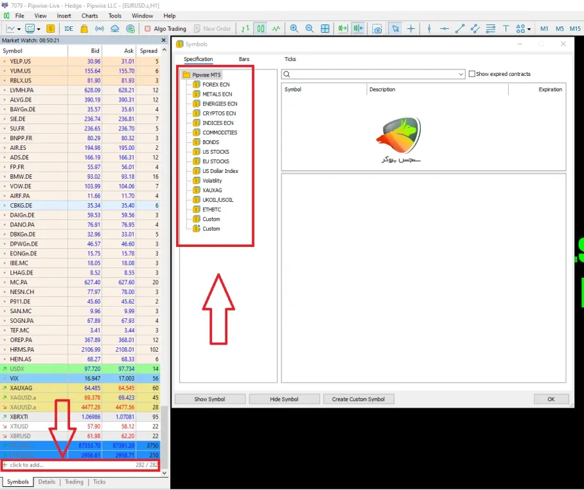Set timeframe to M1
The width and height of the screenshot is (584, 490).
point(544,29)
